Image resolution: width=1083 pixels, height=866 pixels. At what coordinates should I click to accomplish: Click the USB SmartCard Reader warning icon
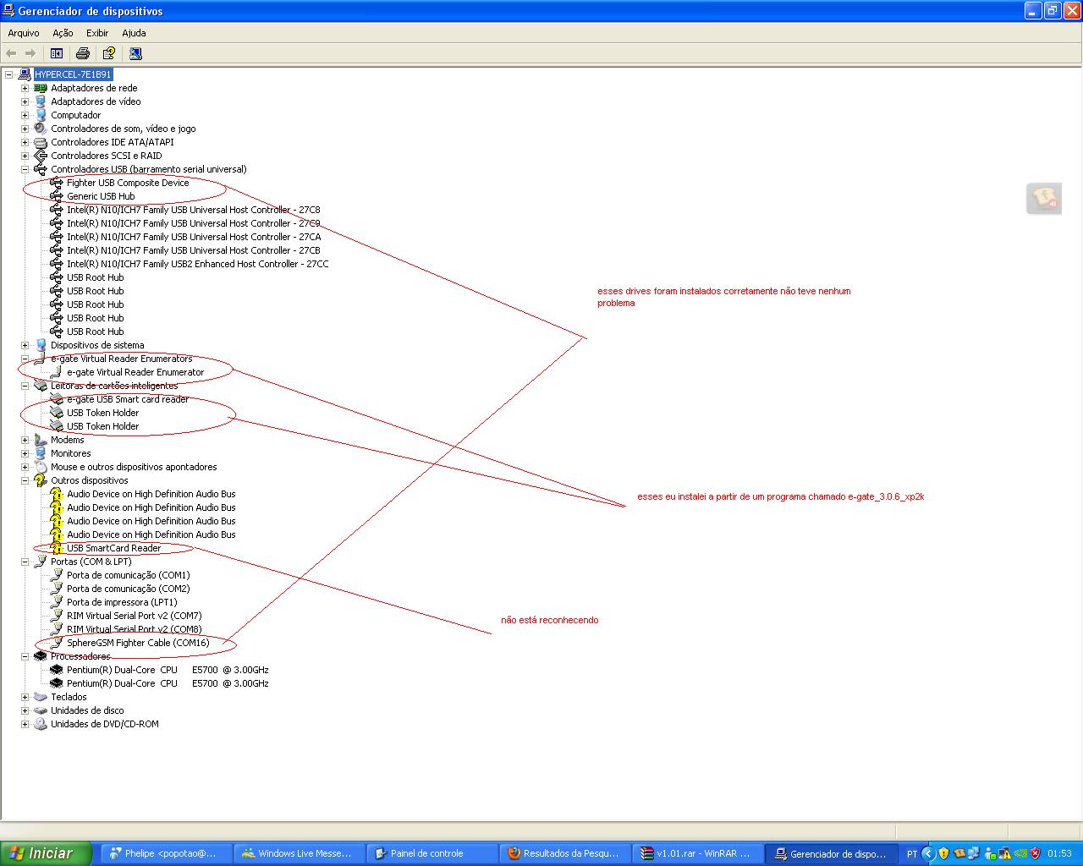click(57, 548)
